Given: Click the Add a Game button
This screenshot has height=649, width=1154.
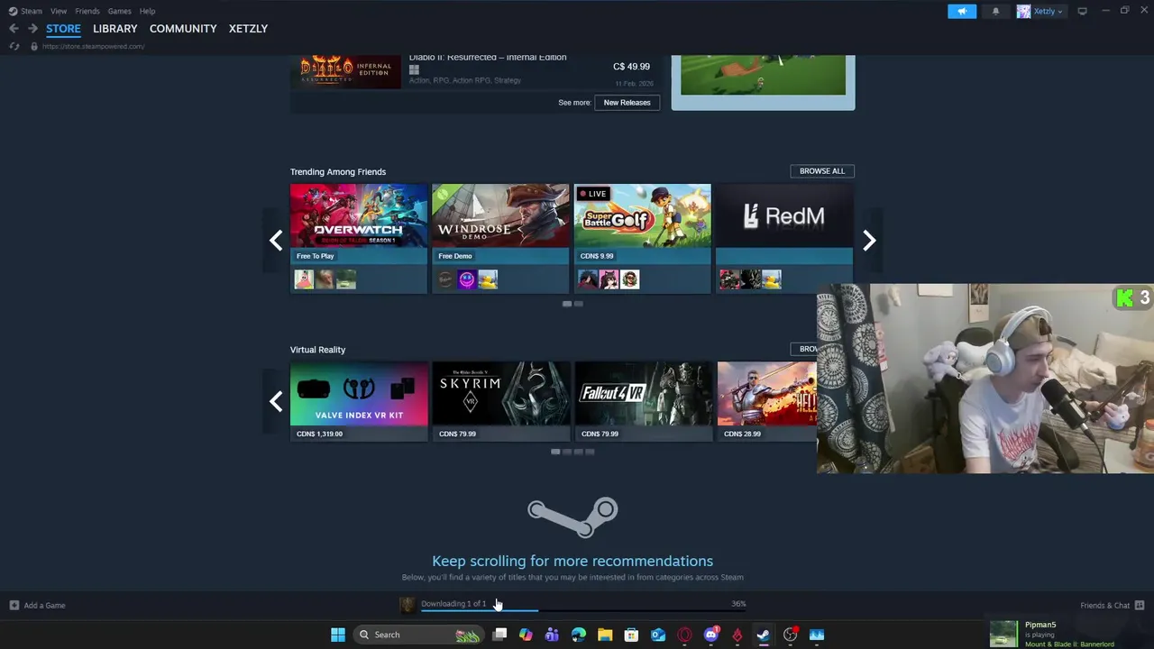Looking at the screenshot, I should (38, 605).
